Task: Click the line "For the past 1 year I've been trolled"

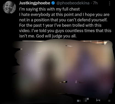Action: (x=60, y=25)
